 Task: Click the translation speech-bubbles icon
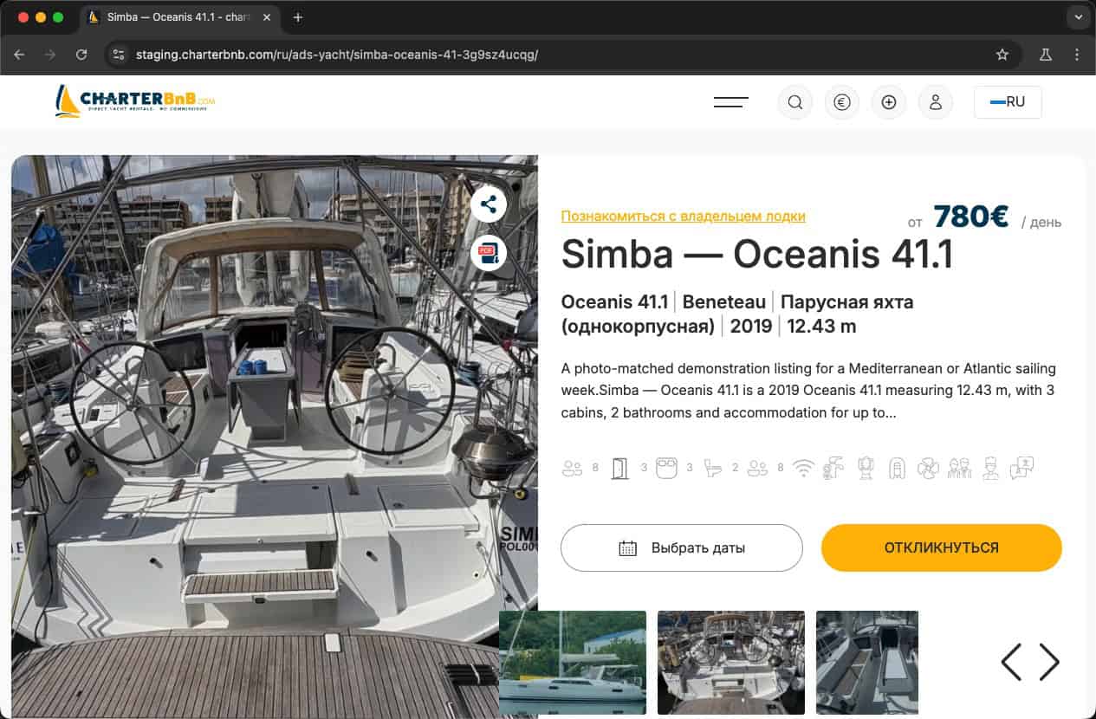tap(1021, 468)
